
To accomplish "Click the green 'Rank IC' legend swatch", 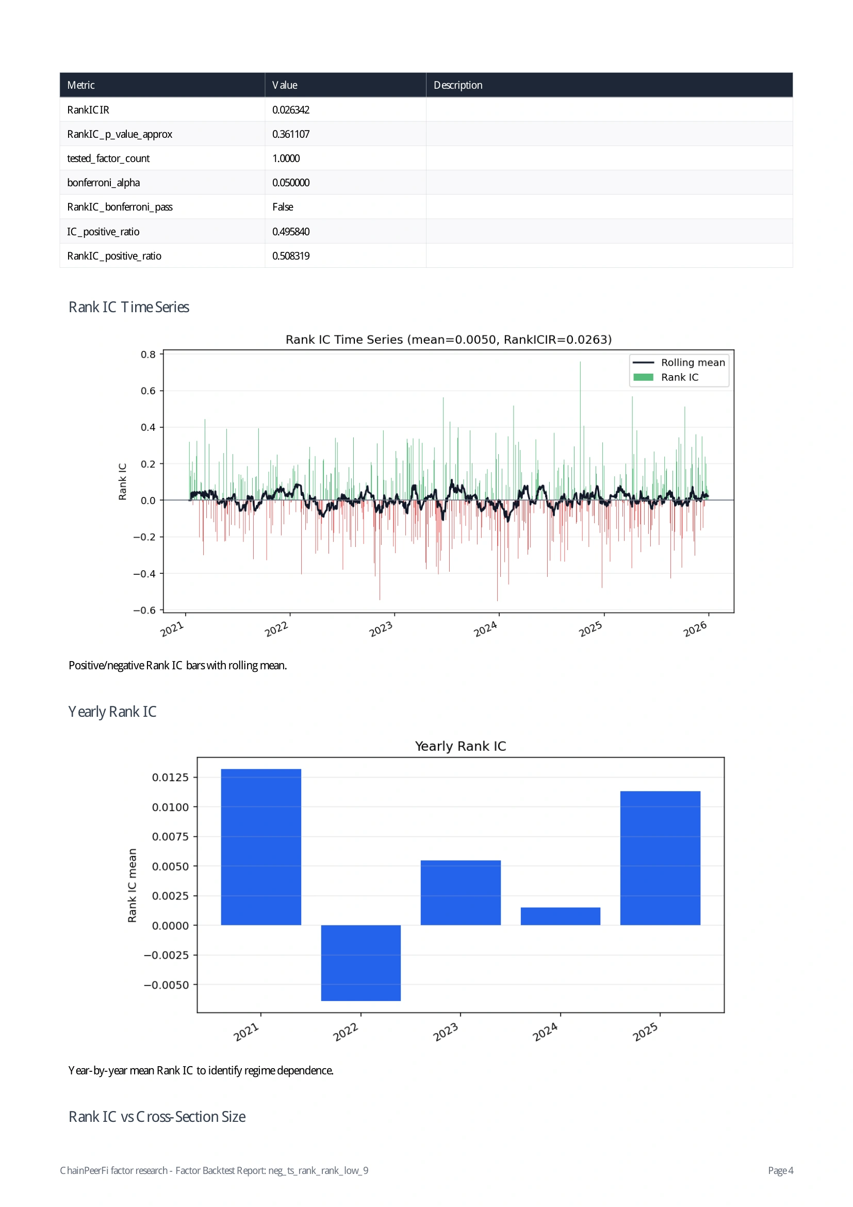I will (x=644, y=377).
